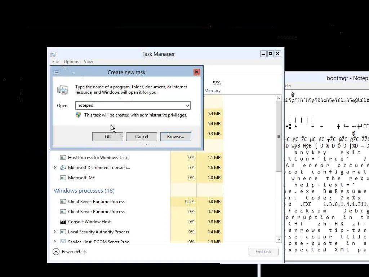Screen dimensions: 369x277
Task: Click the scroll down arrow in process list
Action: (x=279, y=239)
